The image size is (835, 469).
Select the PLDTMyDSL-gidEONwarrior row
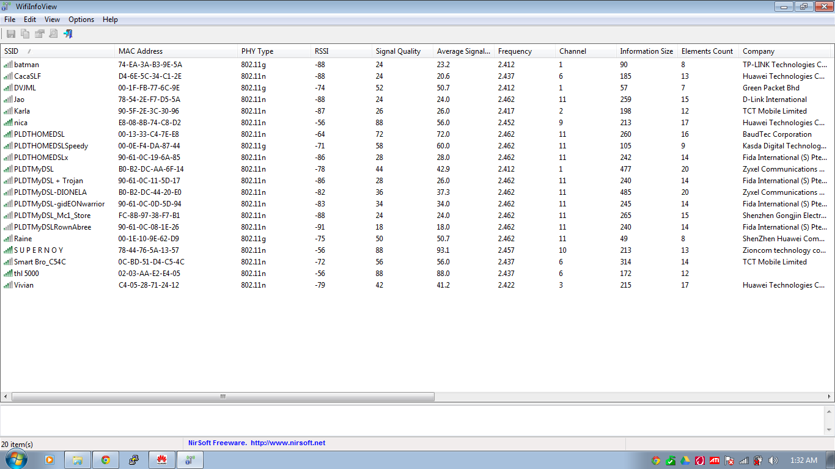tap(417, 203)
